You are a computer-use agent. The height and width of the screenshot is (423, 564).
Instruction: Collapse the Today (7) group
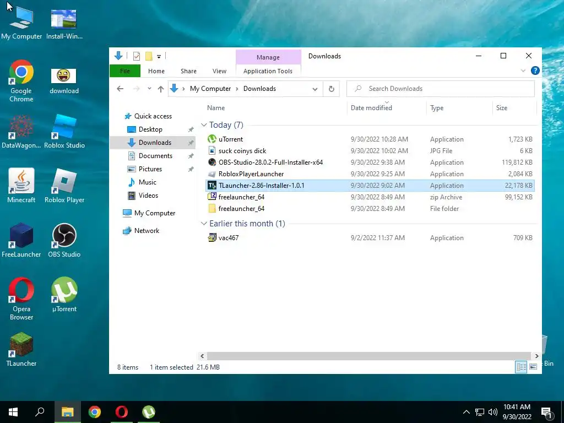pyautogui.click(x=204, y=125)
